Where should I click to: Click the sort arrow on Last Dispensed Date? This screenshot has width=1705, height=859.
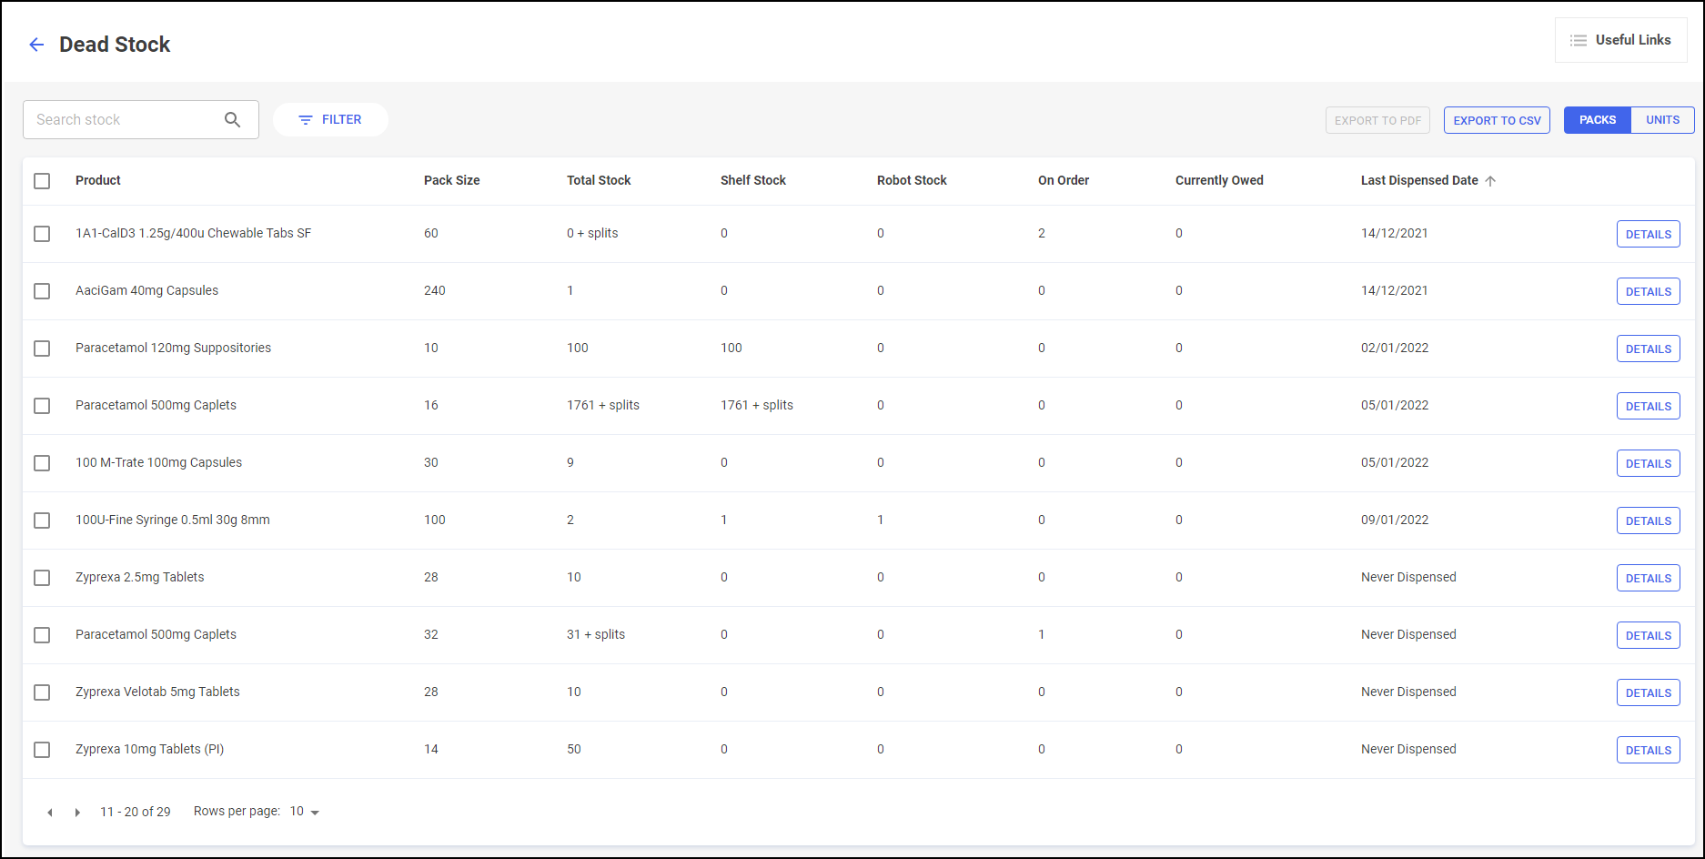point(1490,181)
